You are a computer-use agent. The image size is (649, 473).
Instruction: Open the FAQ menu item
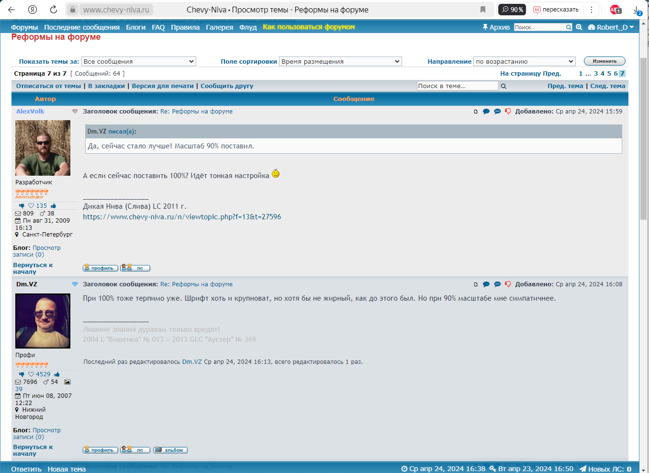(158, 27)
